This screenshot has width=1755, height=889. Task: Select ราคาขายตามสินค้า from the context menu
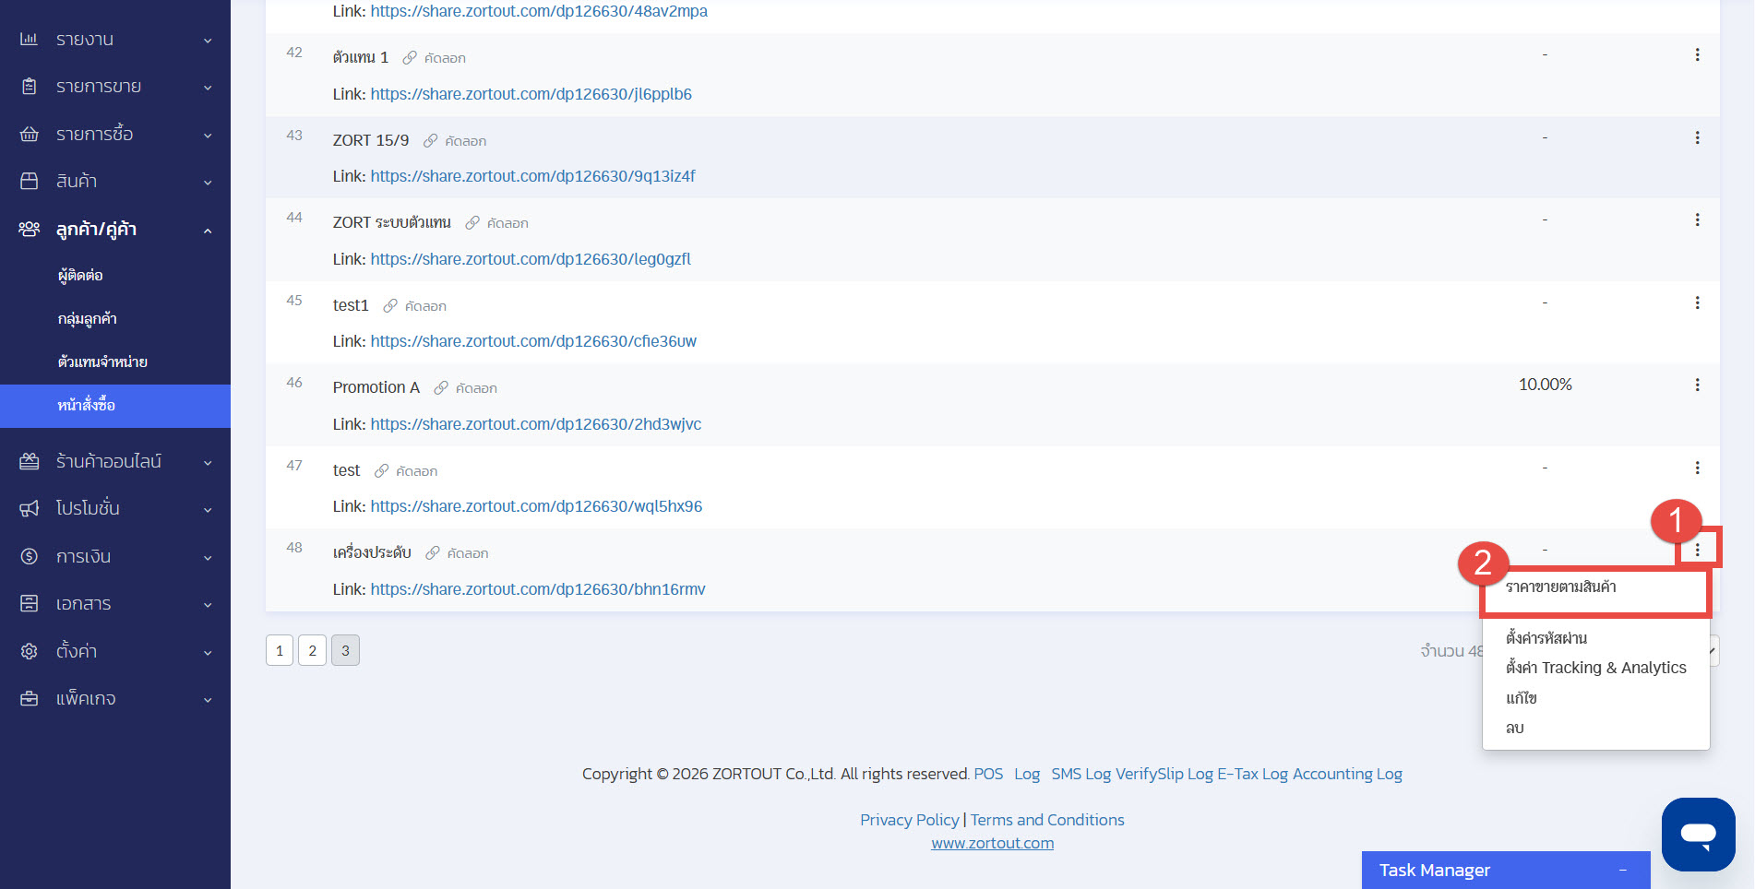tap(1560, 587)
